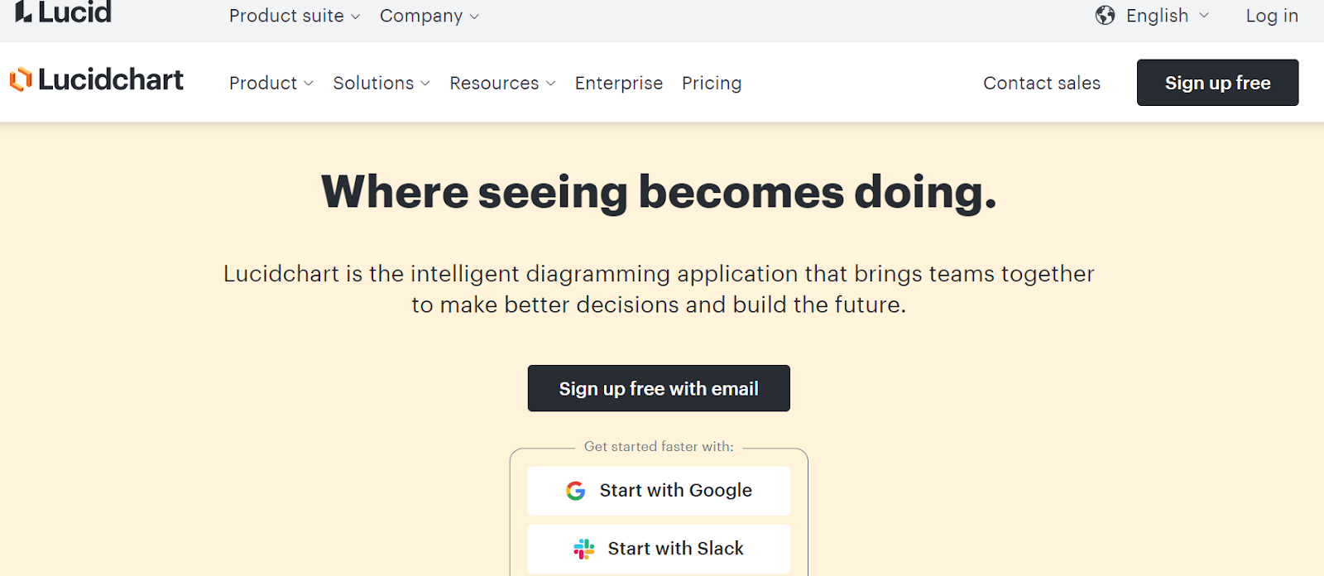Open the Pricing page

tap(711, 84)
